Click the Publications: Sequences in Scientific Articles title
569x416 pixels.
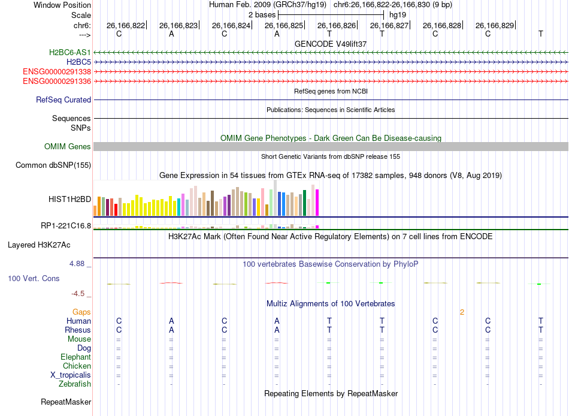331,110
